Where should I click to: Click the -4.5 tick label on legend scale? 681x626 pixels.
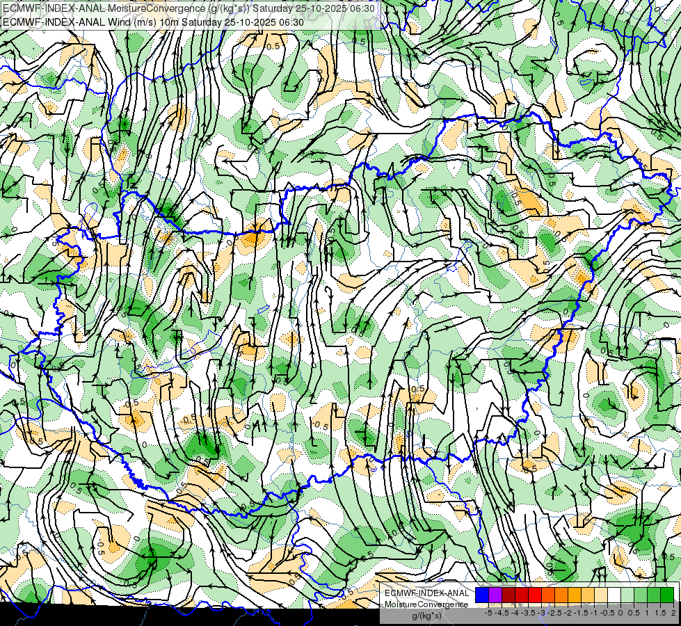pos(502,613)
